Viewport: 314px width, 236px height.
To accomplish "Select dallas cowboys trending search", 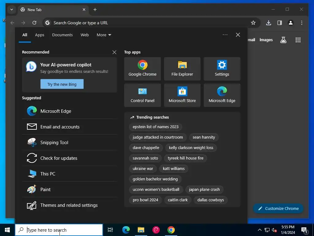I will [210, 200].
